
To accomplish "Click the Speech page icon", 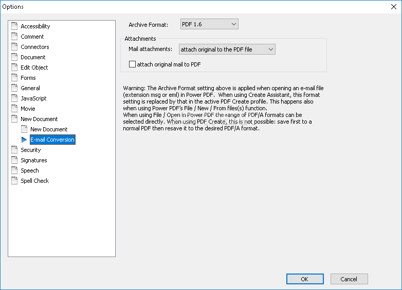I will click(x=14, y=170).
